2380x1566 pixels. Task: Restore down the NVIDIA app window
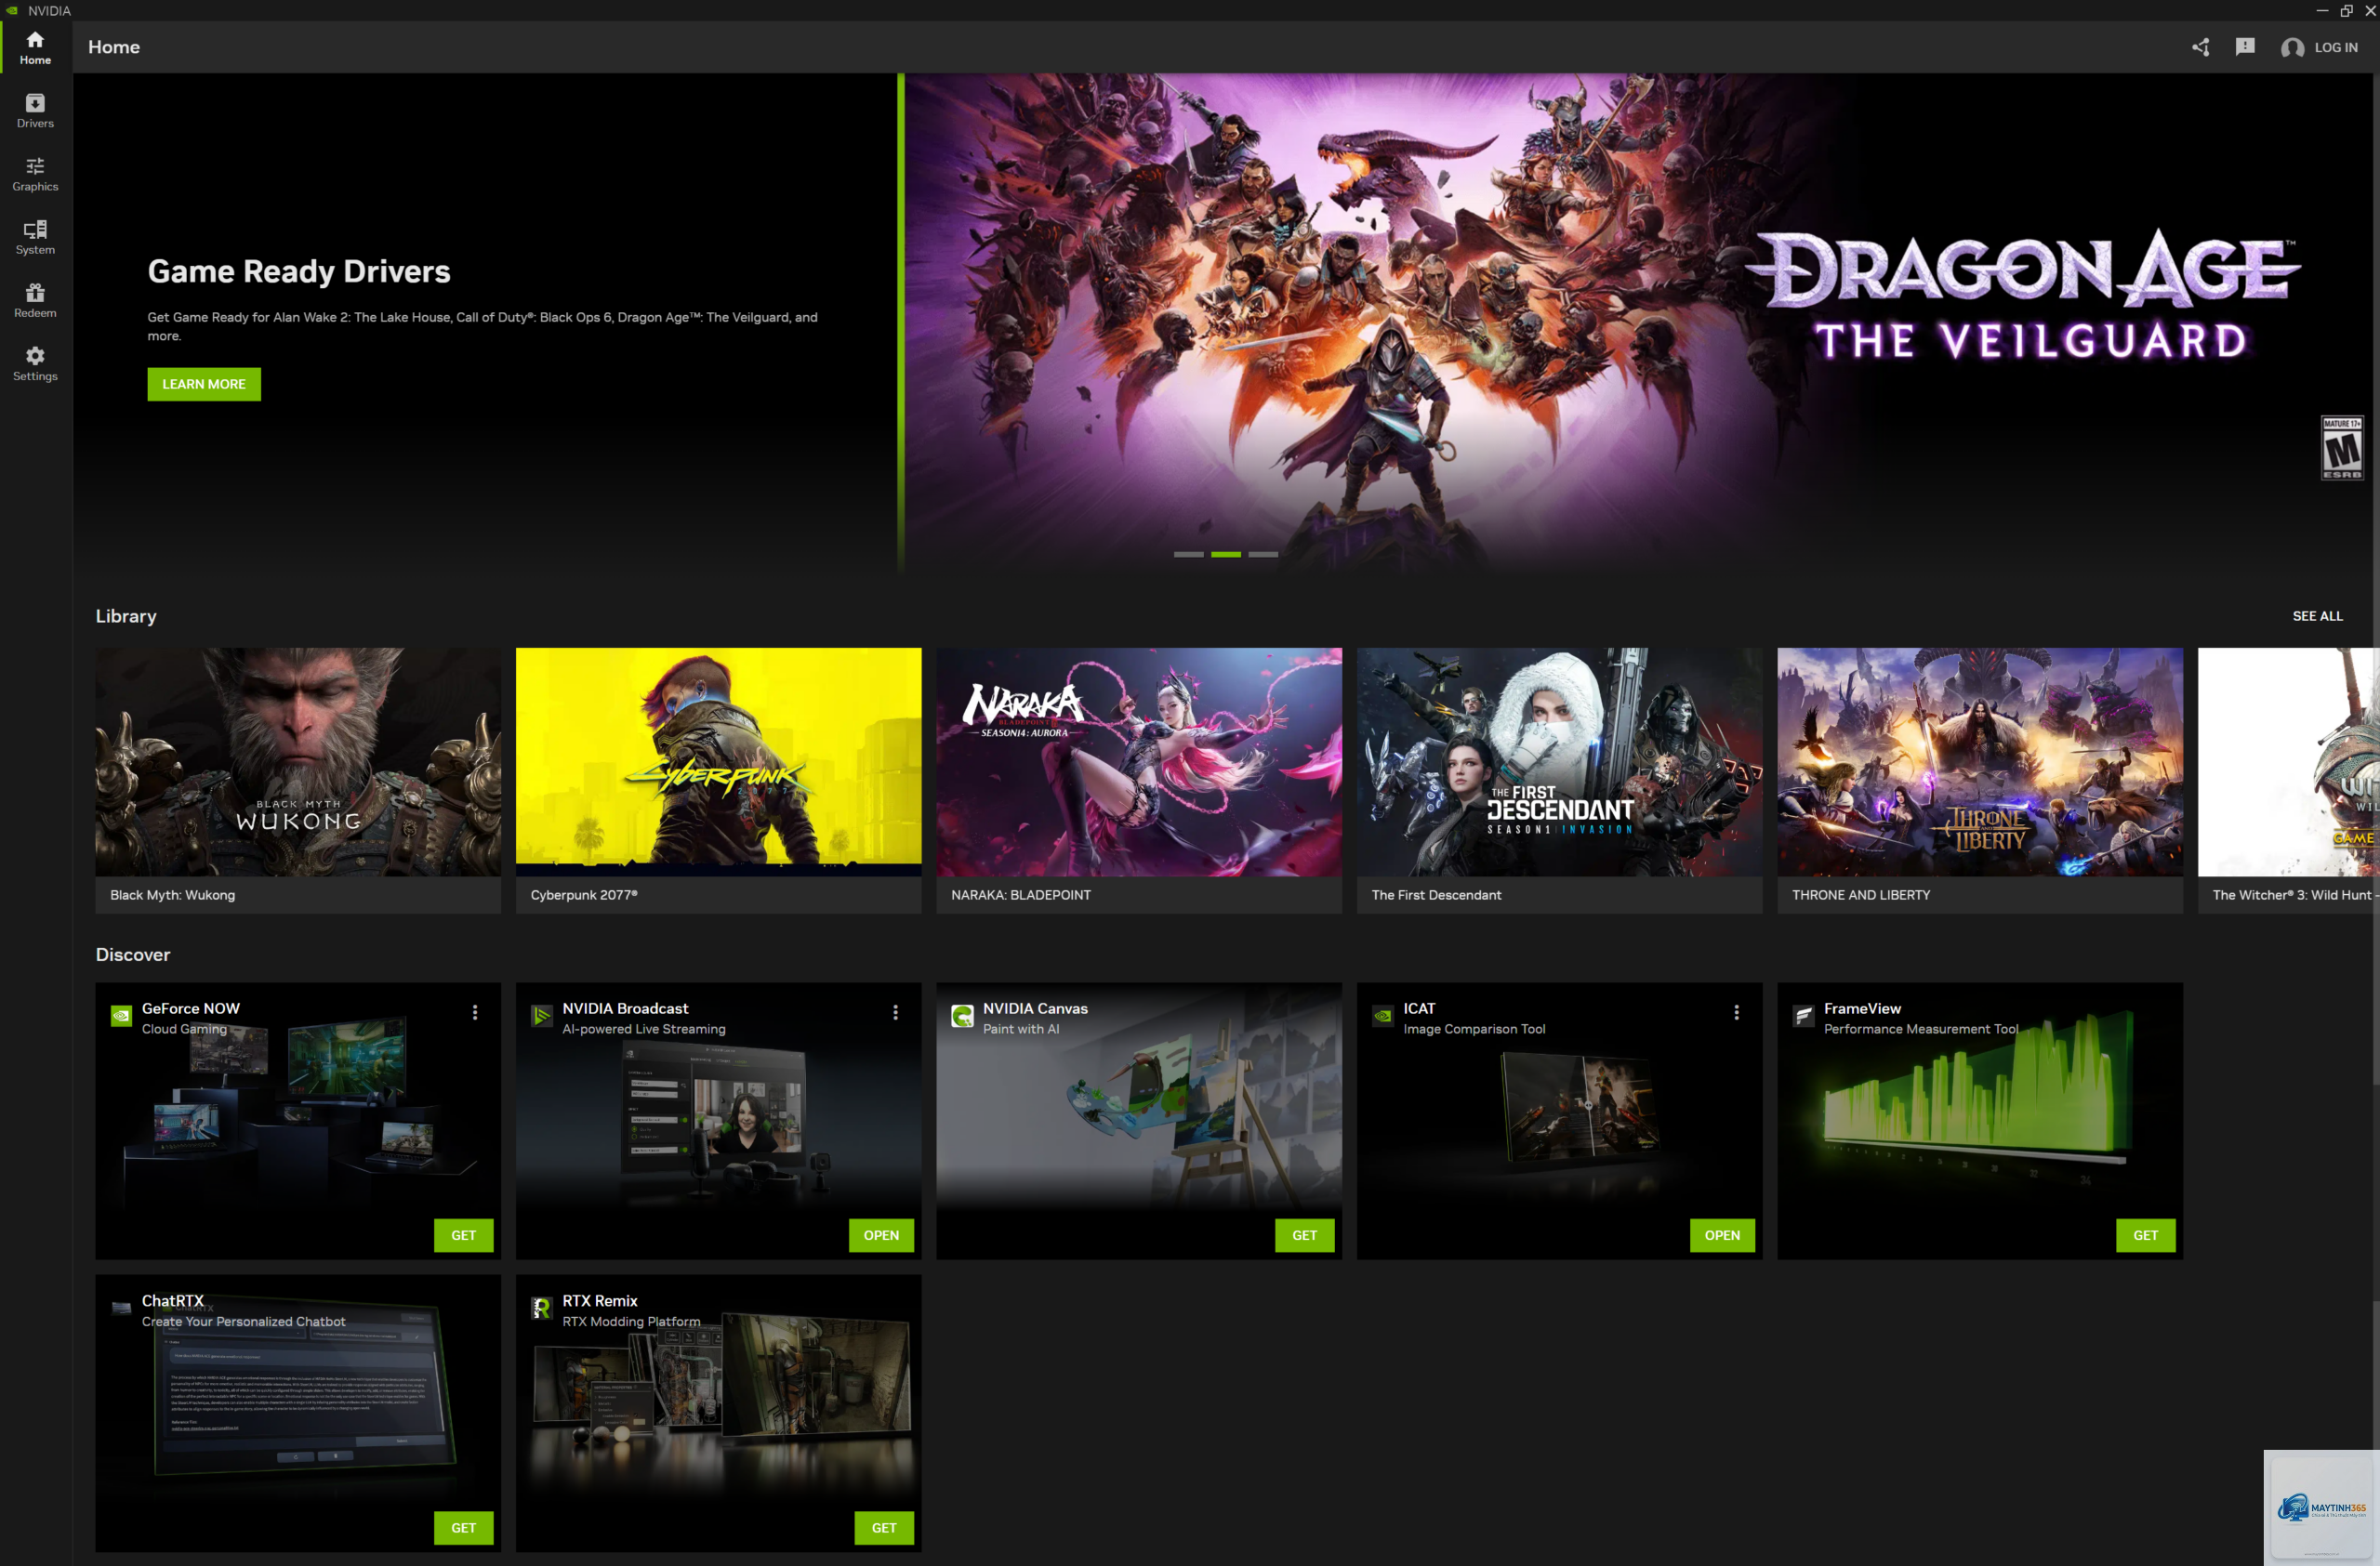(2346, 10)
